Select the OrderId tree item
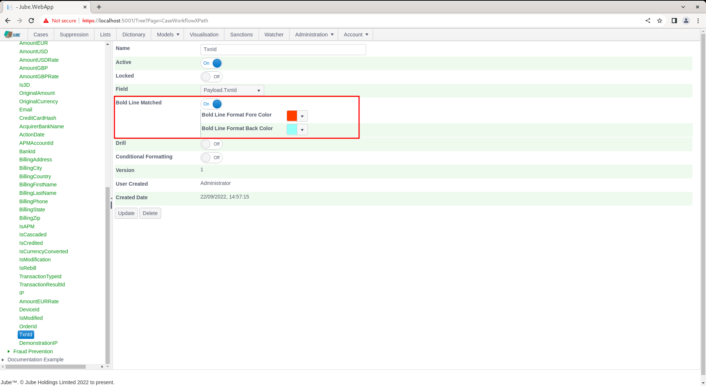The width and height of the screenshot is (706, 386). click(x=28, y=326)
